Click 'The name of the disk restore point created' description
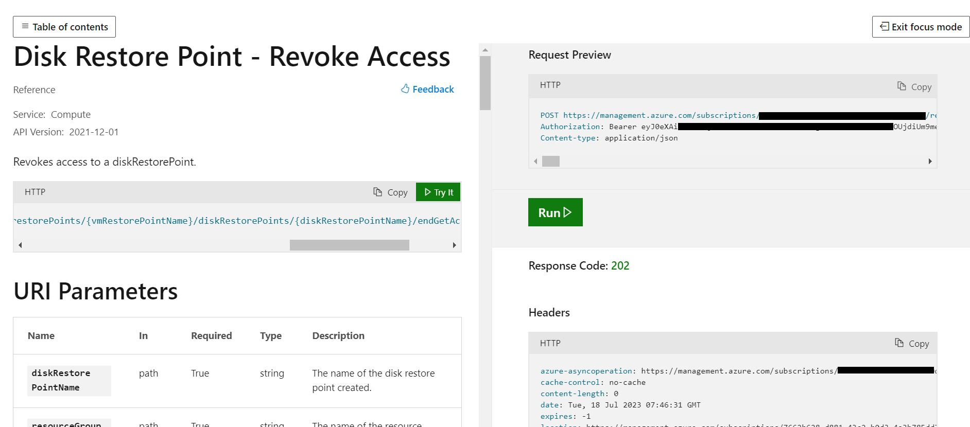The image size is (970, 427). coord(373,380)
